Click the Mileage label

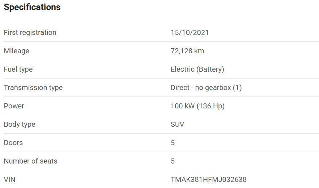pyautogui.click(x=16, y=51)
